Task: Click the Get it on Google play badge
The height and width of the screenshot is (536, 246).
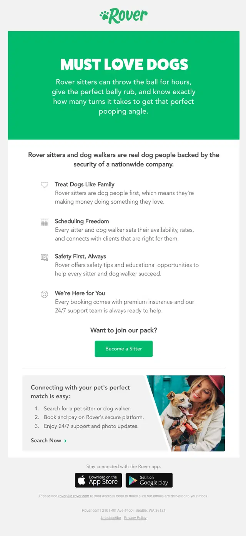Action: [149, 480]
